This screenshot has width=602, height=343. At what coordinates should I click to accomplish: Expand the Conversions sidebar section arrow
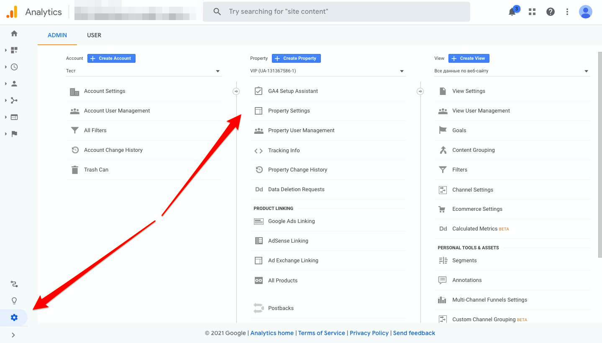click(x=6, y=134)
